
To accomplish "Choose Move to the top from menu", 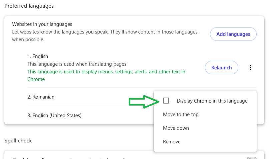I will 181,115.
